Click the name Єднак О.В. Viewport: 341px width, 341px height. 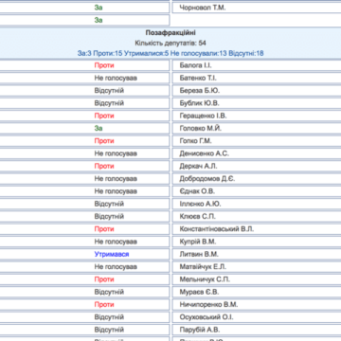197,191
